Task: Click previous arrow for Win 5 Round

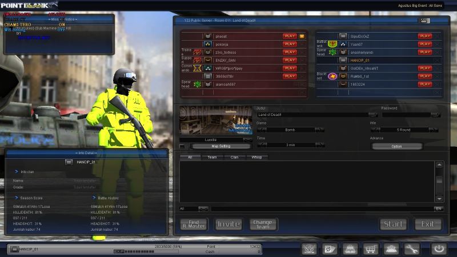Action: pyautogui.click(x=375, y=130)
